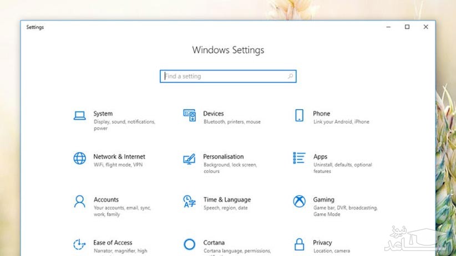
Task: Click the Time & Language icon
Action: [x=189, y=201]
